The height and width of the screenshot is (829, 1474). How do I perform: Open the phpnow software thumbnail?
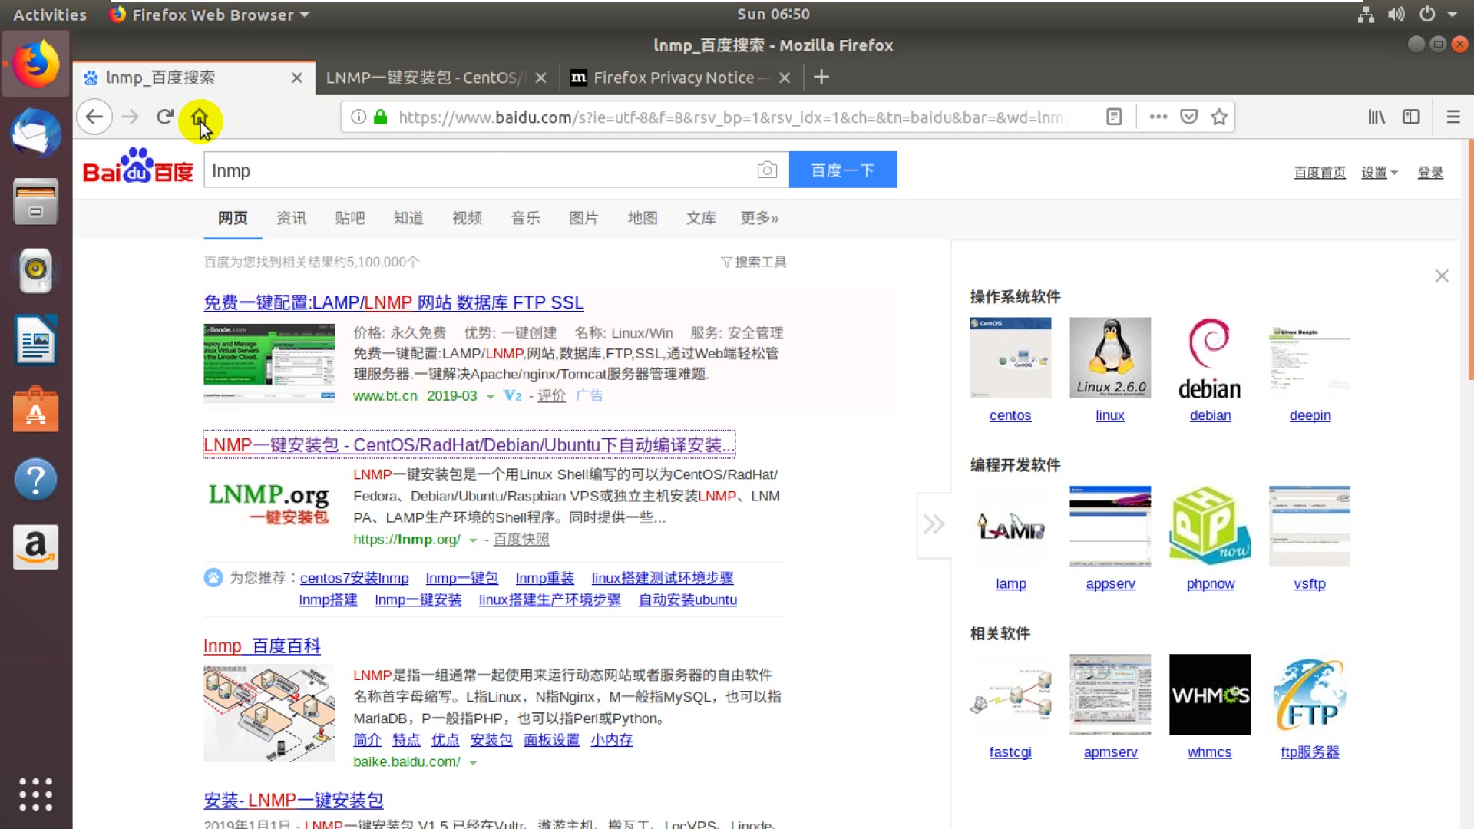(1210, 527)
